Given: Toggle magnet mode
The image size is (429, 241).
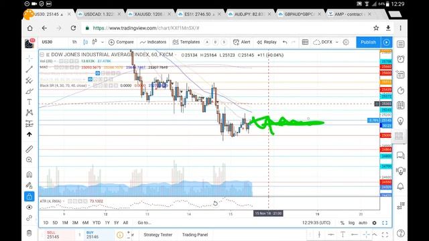Looking at the screenshot, I should point(29,174).
